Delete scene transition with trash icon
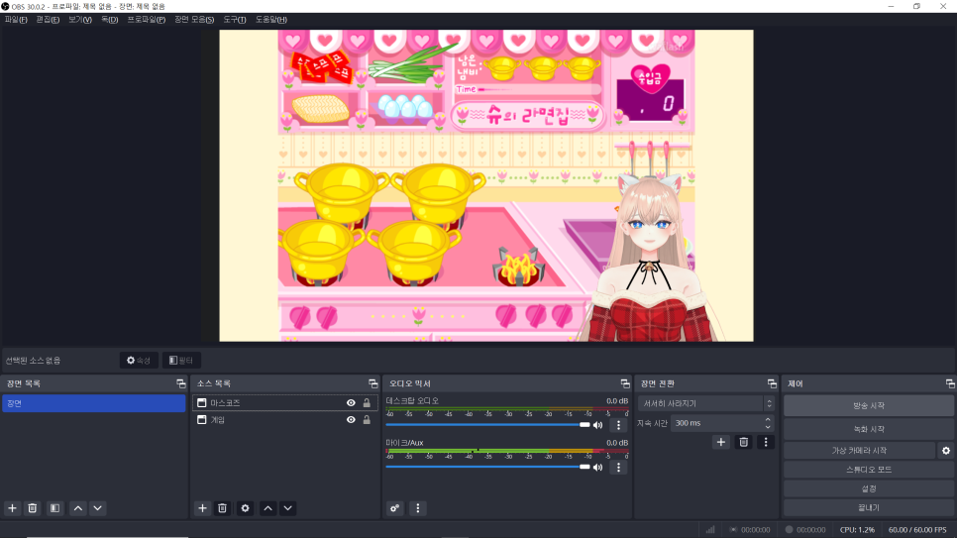The image size is (957, 538). [x=743, y=442]
